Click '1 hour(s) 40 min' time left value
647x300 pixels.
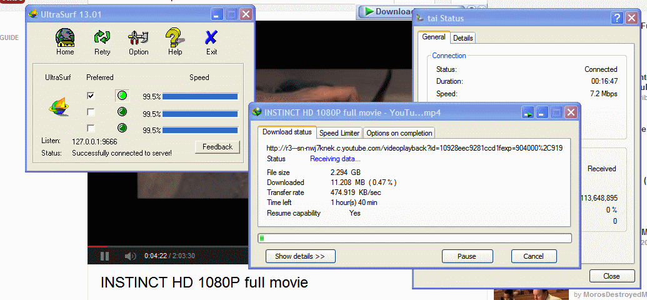tap(354, 202)
